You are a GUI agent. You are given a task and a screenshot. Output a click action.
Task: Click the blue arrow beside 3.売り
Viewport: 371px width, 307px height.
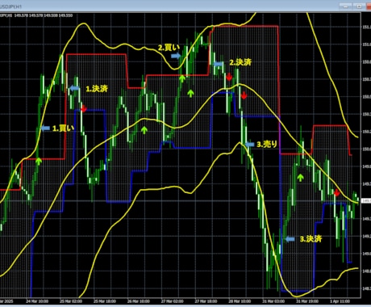[x=249, y=145]
